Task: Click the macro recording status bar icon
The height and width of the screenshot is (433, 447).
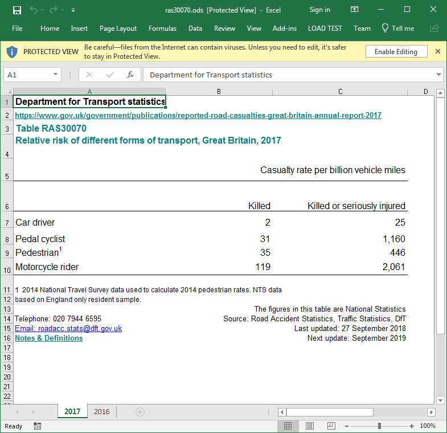Action: tap(37, 426)
